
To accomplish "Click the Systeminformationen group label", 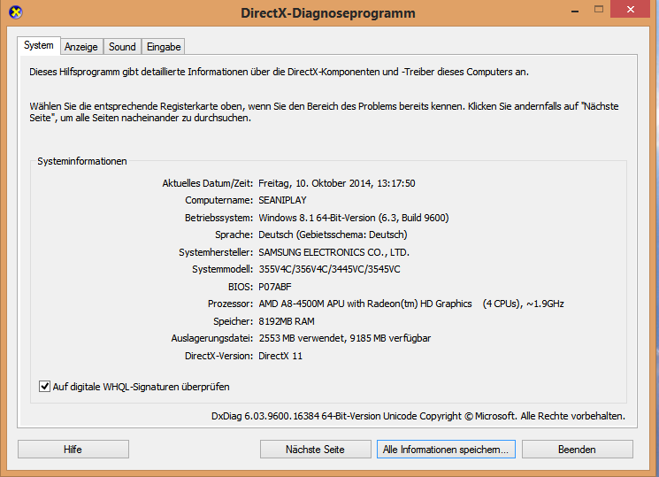I will [82, 161].
